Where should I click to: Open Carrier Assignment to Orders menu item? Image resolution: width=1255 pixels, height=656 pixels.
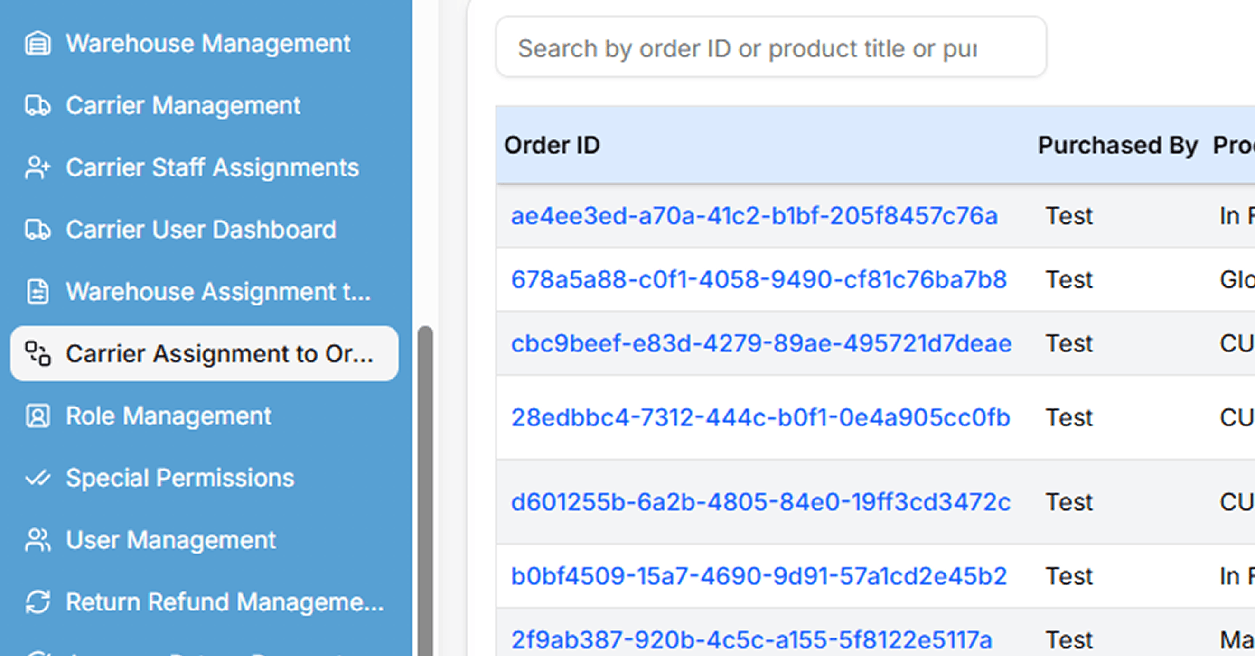219,353
